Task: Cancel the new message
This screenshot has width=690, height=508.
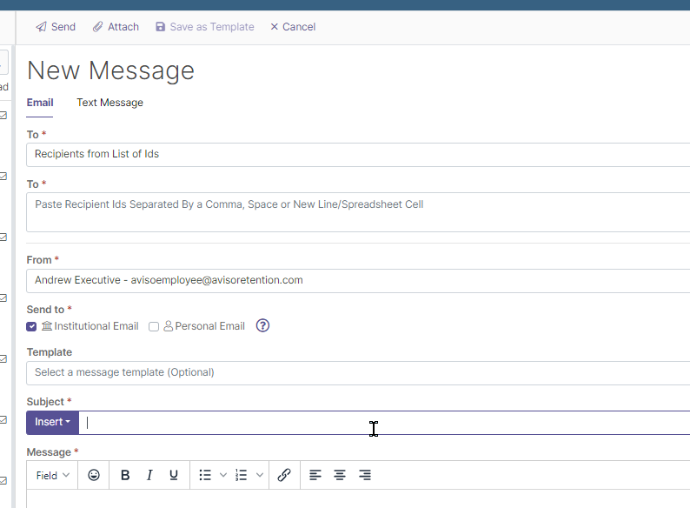Action: coord(293,27)
